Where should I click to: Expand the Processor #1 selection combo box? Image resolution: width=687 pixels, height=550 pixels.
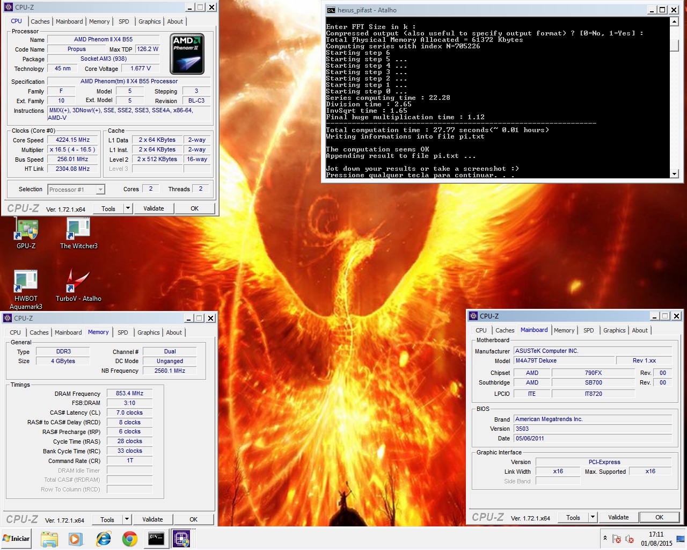[100, 190]
